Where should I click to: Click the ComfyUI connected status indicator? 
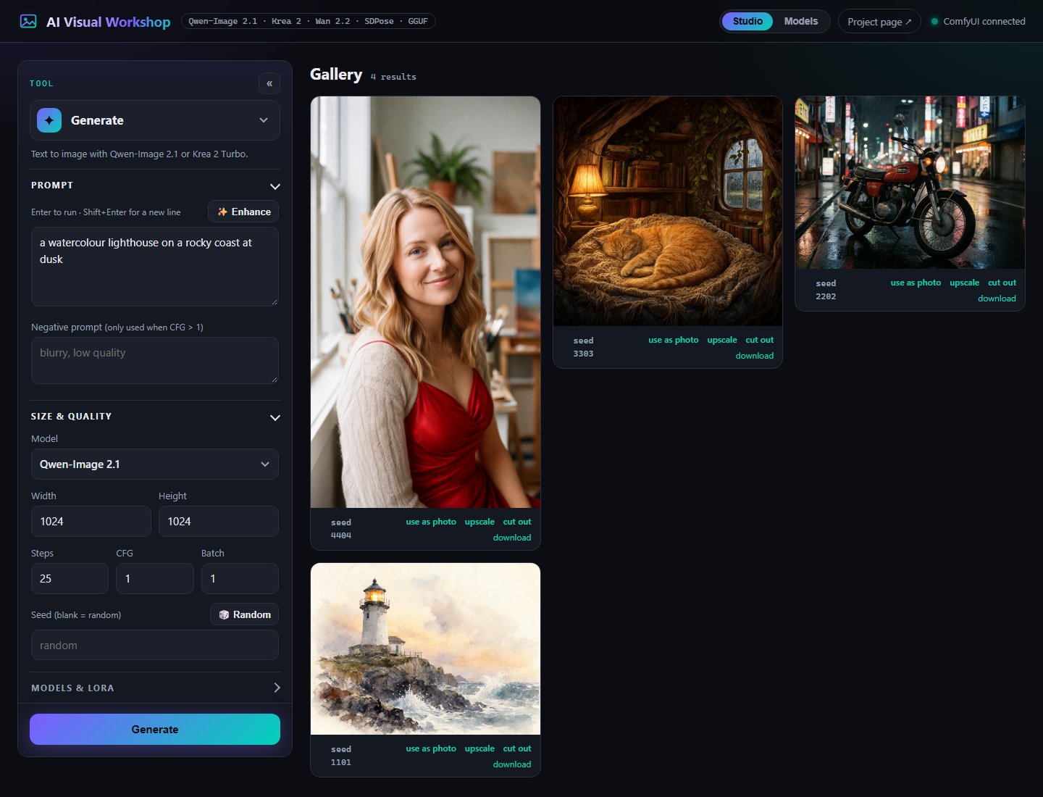978,21
